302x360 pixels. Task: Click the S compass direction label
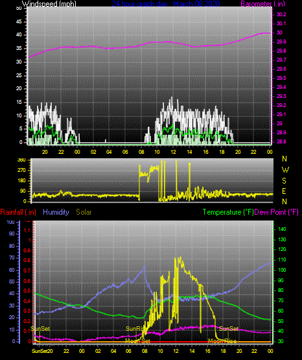284,181
